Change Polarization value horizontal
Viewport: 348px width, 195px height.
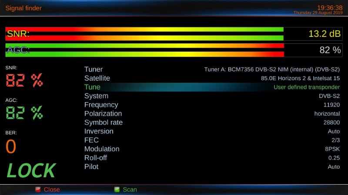coord(327,114)
